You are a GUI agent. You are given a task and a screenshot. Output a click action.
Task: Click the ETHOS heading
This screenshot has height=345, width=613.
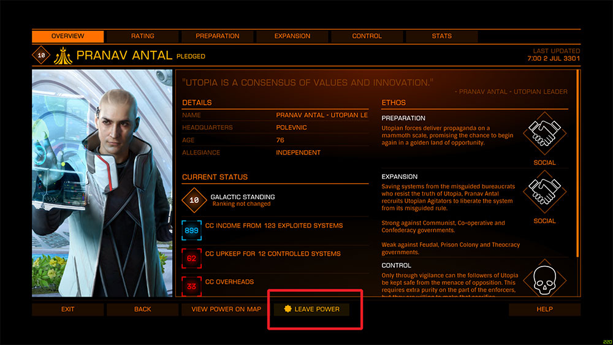394,103
